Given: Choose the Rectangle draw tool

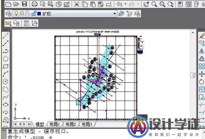Looking at the screenshot, I should pos(6,66).
